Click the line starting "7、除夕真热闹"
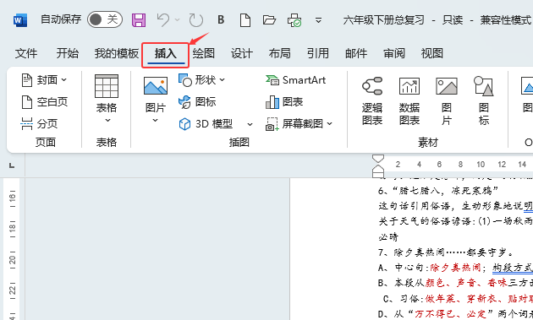 [446, 252]
